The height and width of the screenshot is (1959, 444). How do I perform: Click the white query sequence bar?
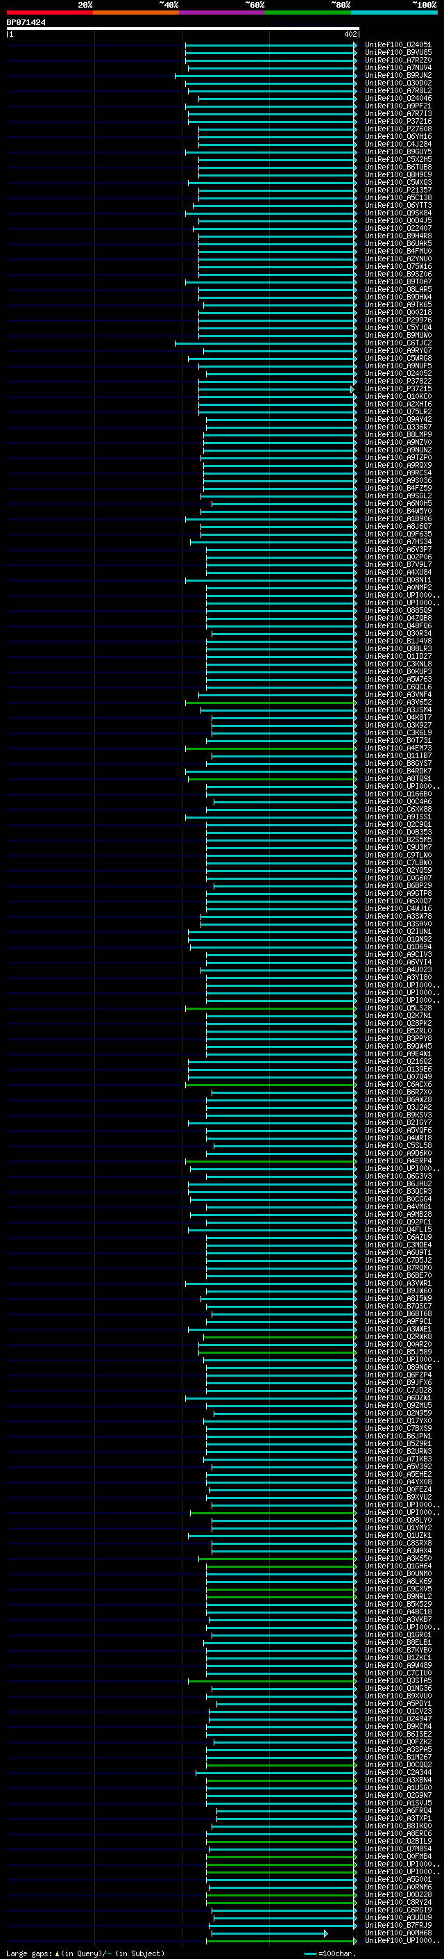(x=182, y=28)
